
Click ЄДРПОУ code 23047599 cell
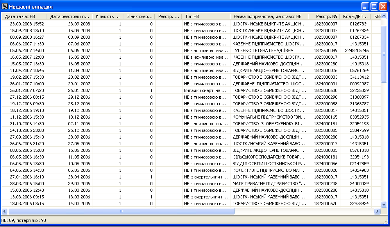coord(356,130)
